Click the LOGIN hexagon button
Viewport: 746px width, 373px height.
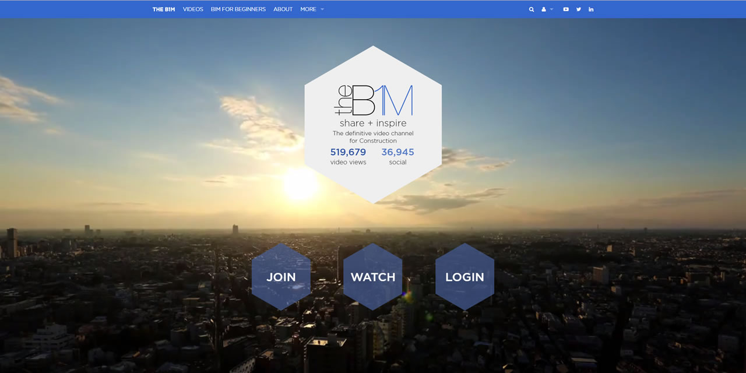pos(465,277)
